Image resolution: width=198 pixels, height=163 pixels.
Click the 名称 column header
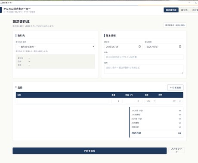19,95
